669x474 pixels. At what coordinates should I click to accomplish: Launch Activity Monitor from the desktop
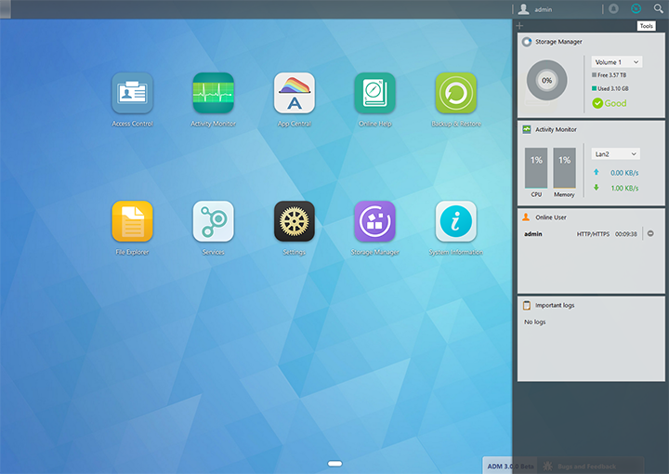[213, 93]
